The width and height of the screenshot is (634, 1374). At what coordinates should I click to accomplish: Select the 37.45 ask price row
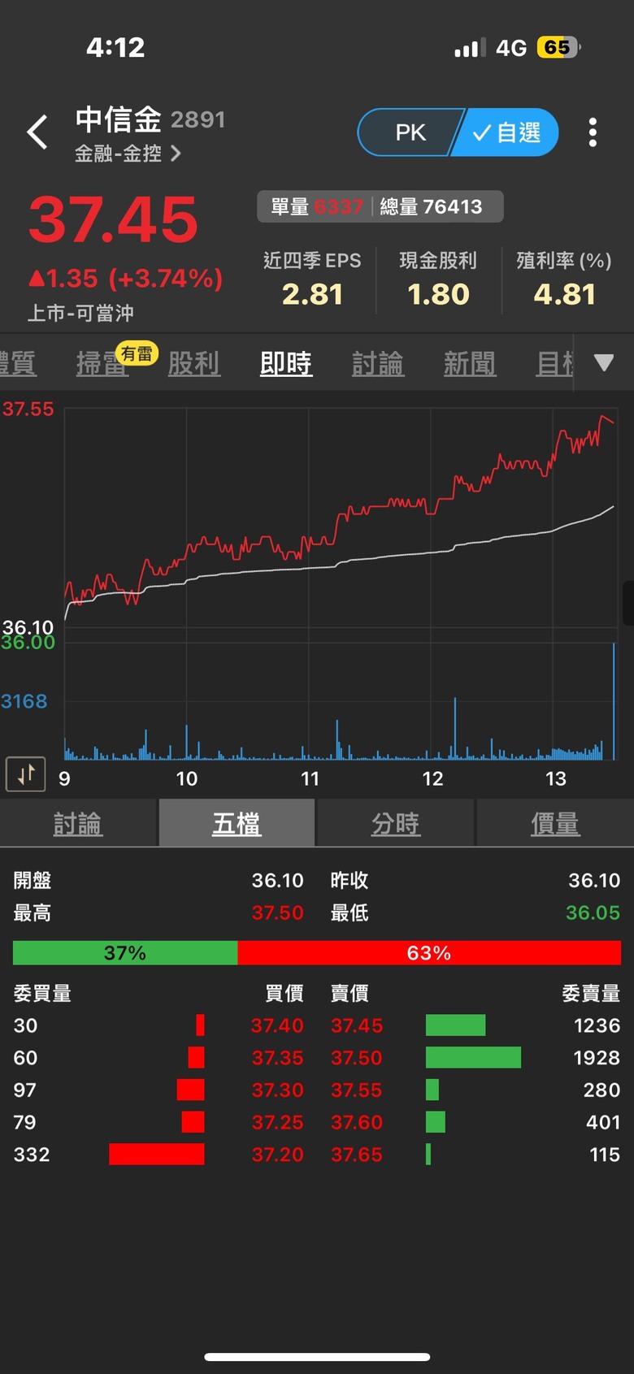point(475,1025)
